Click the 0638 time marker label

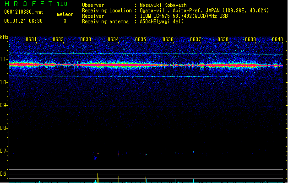[223, 39]
